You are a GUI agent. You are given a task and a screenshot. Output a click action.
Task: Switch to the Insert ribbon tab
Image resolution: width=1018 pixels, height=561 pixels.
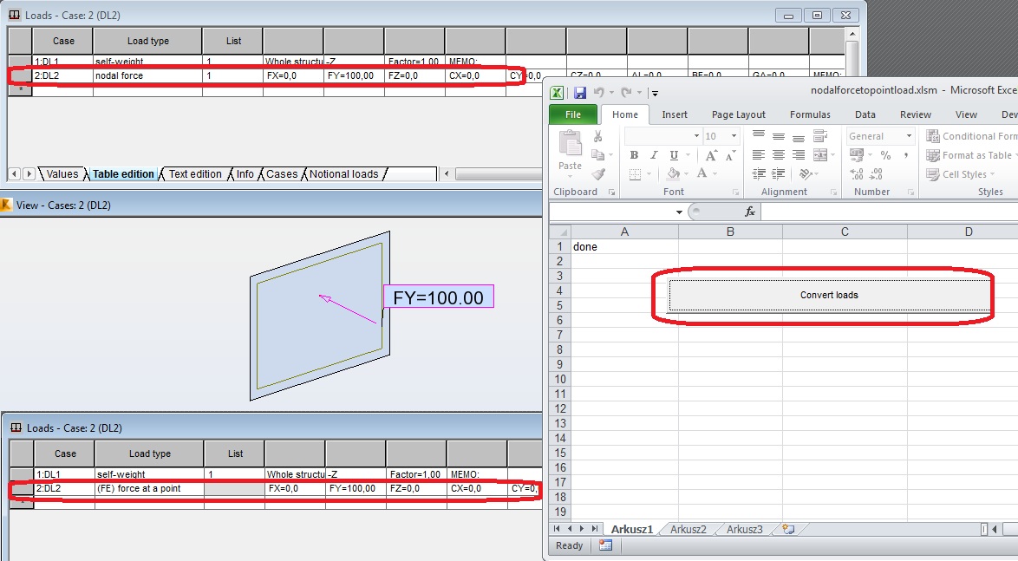click(674, 114)
